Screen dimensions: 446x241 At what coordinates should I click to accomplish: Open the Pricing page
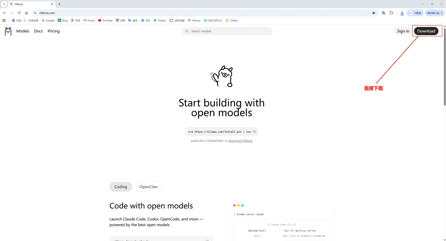click(53, 31)
